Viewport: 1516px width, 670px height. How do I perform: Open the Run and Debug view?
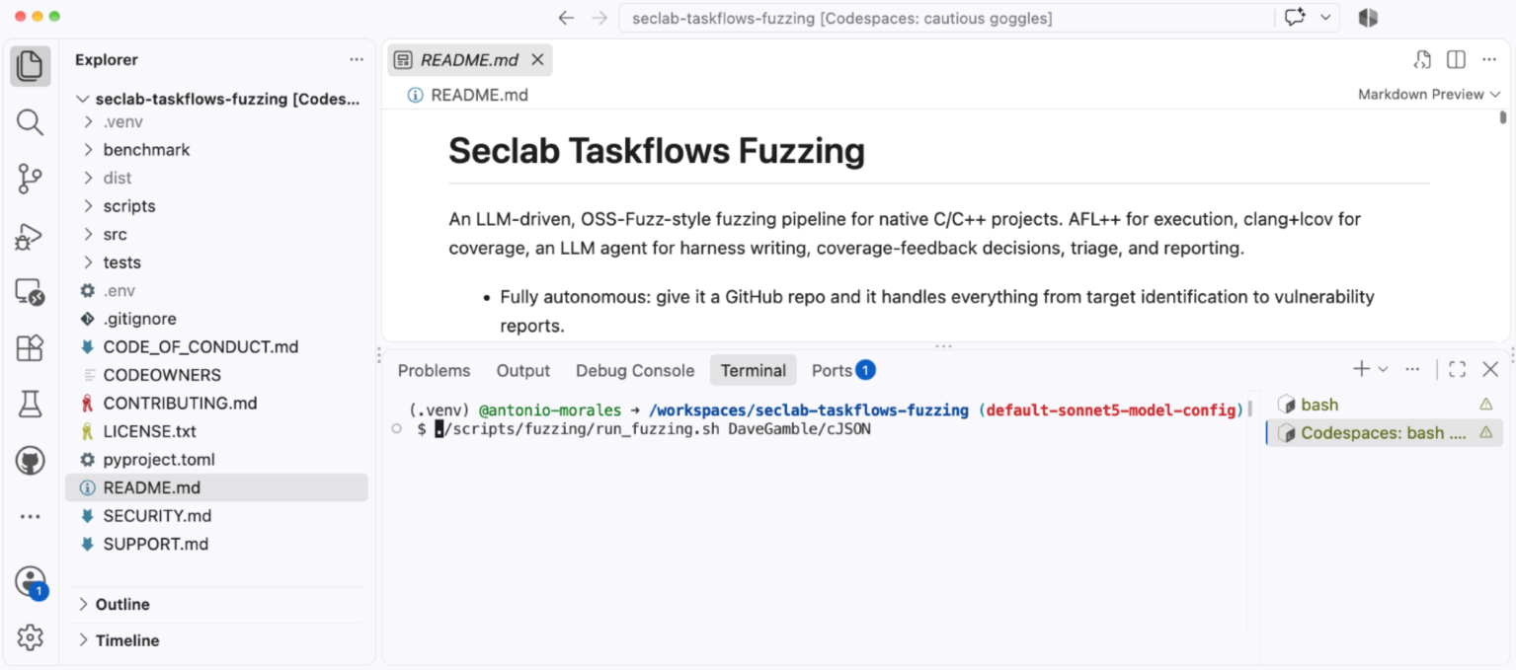(x=31, y=236)
